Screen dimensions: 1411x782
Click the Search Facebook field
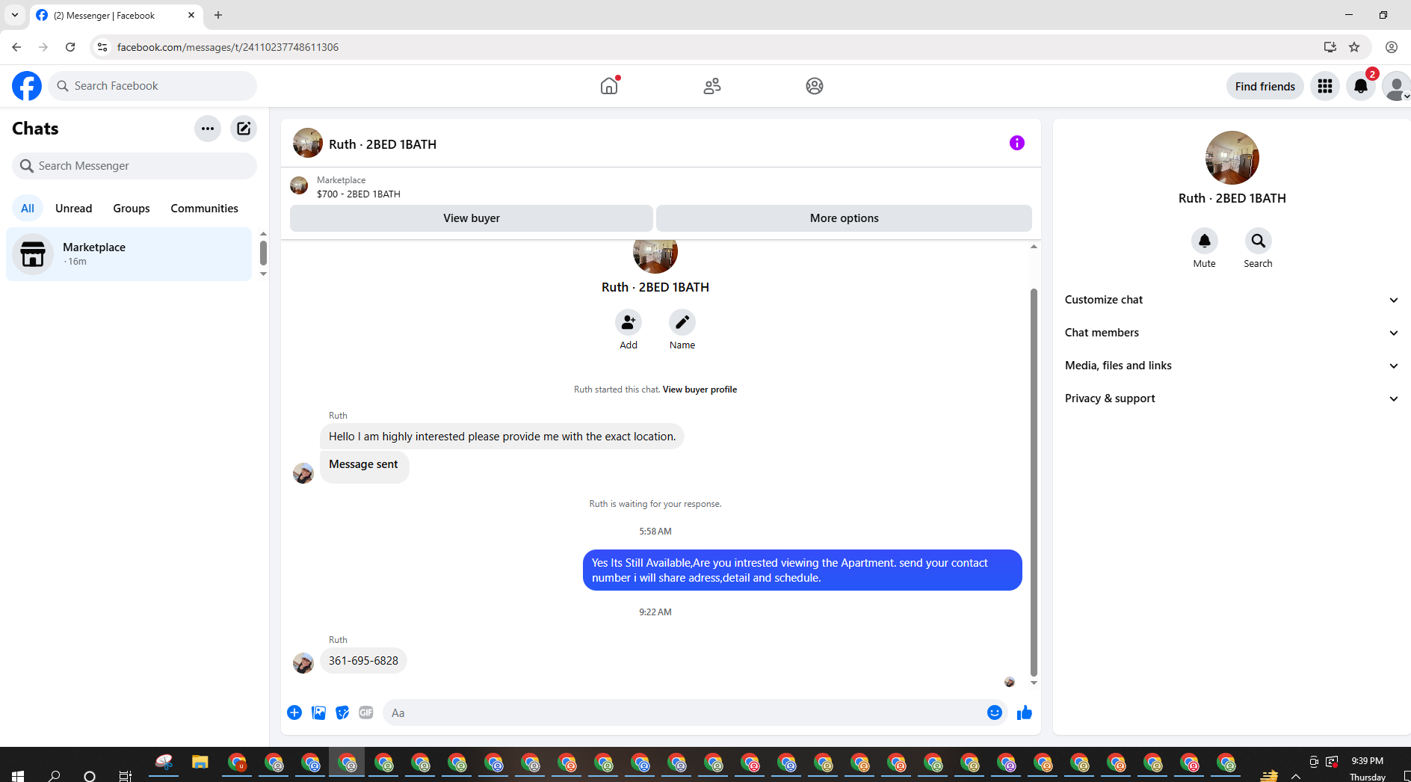tap(152, 86)
